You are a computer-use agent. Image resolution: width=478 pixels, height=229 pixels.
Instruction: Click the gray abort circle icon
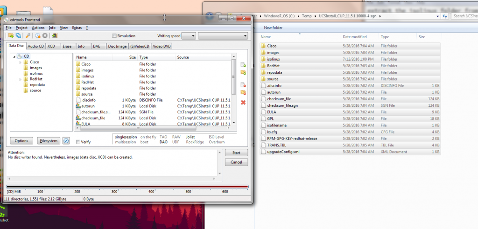pos(45,35)
